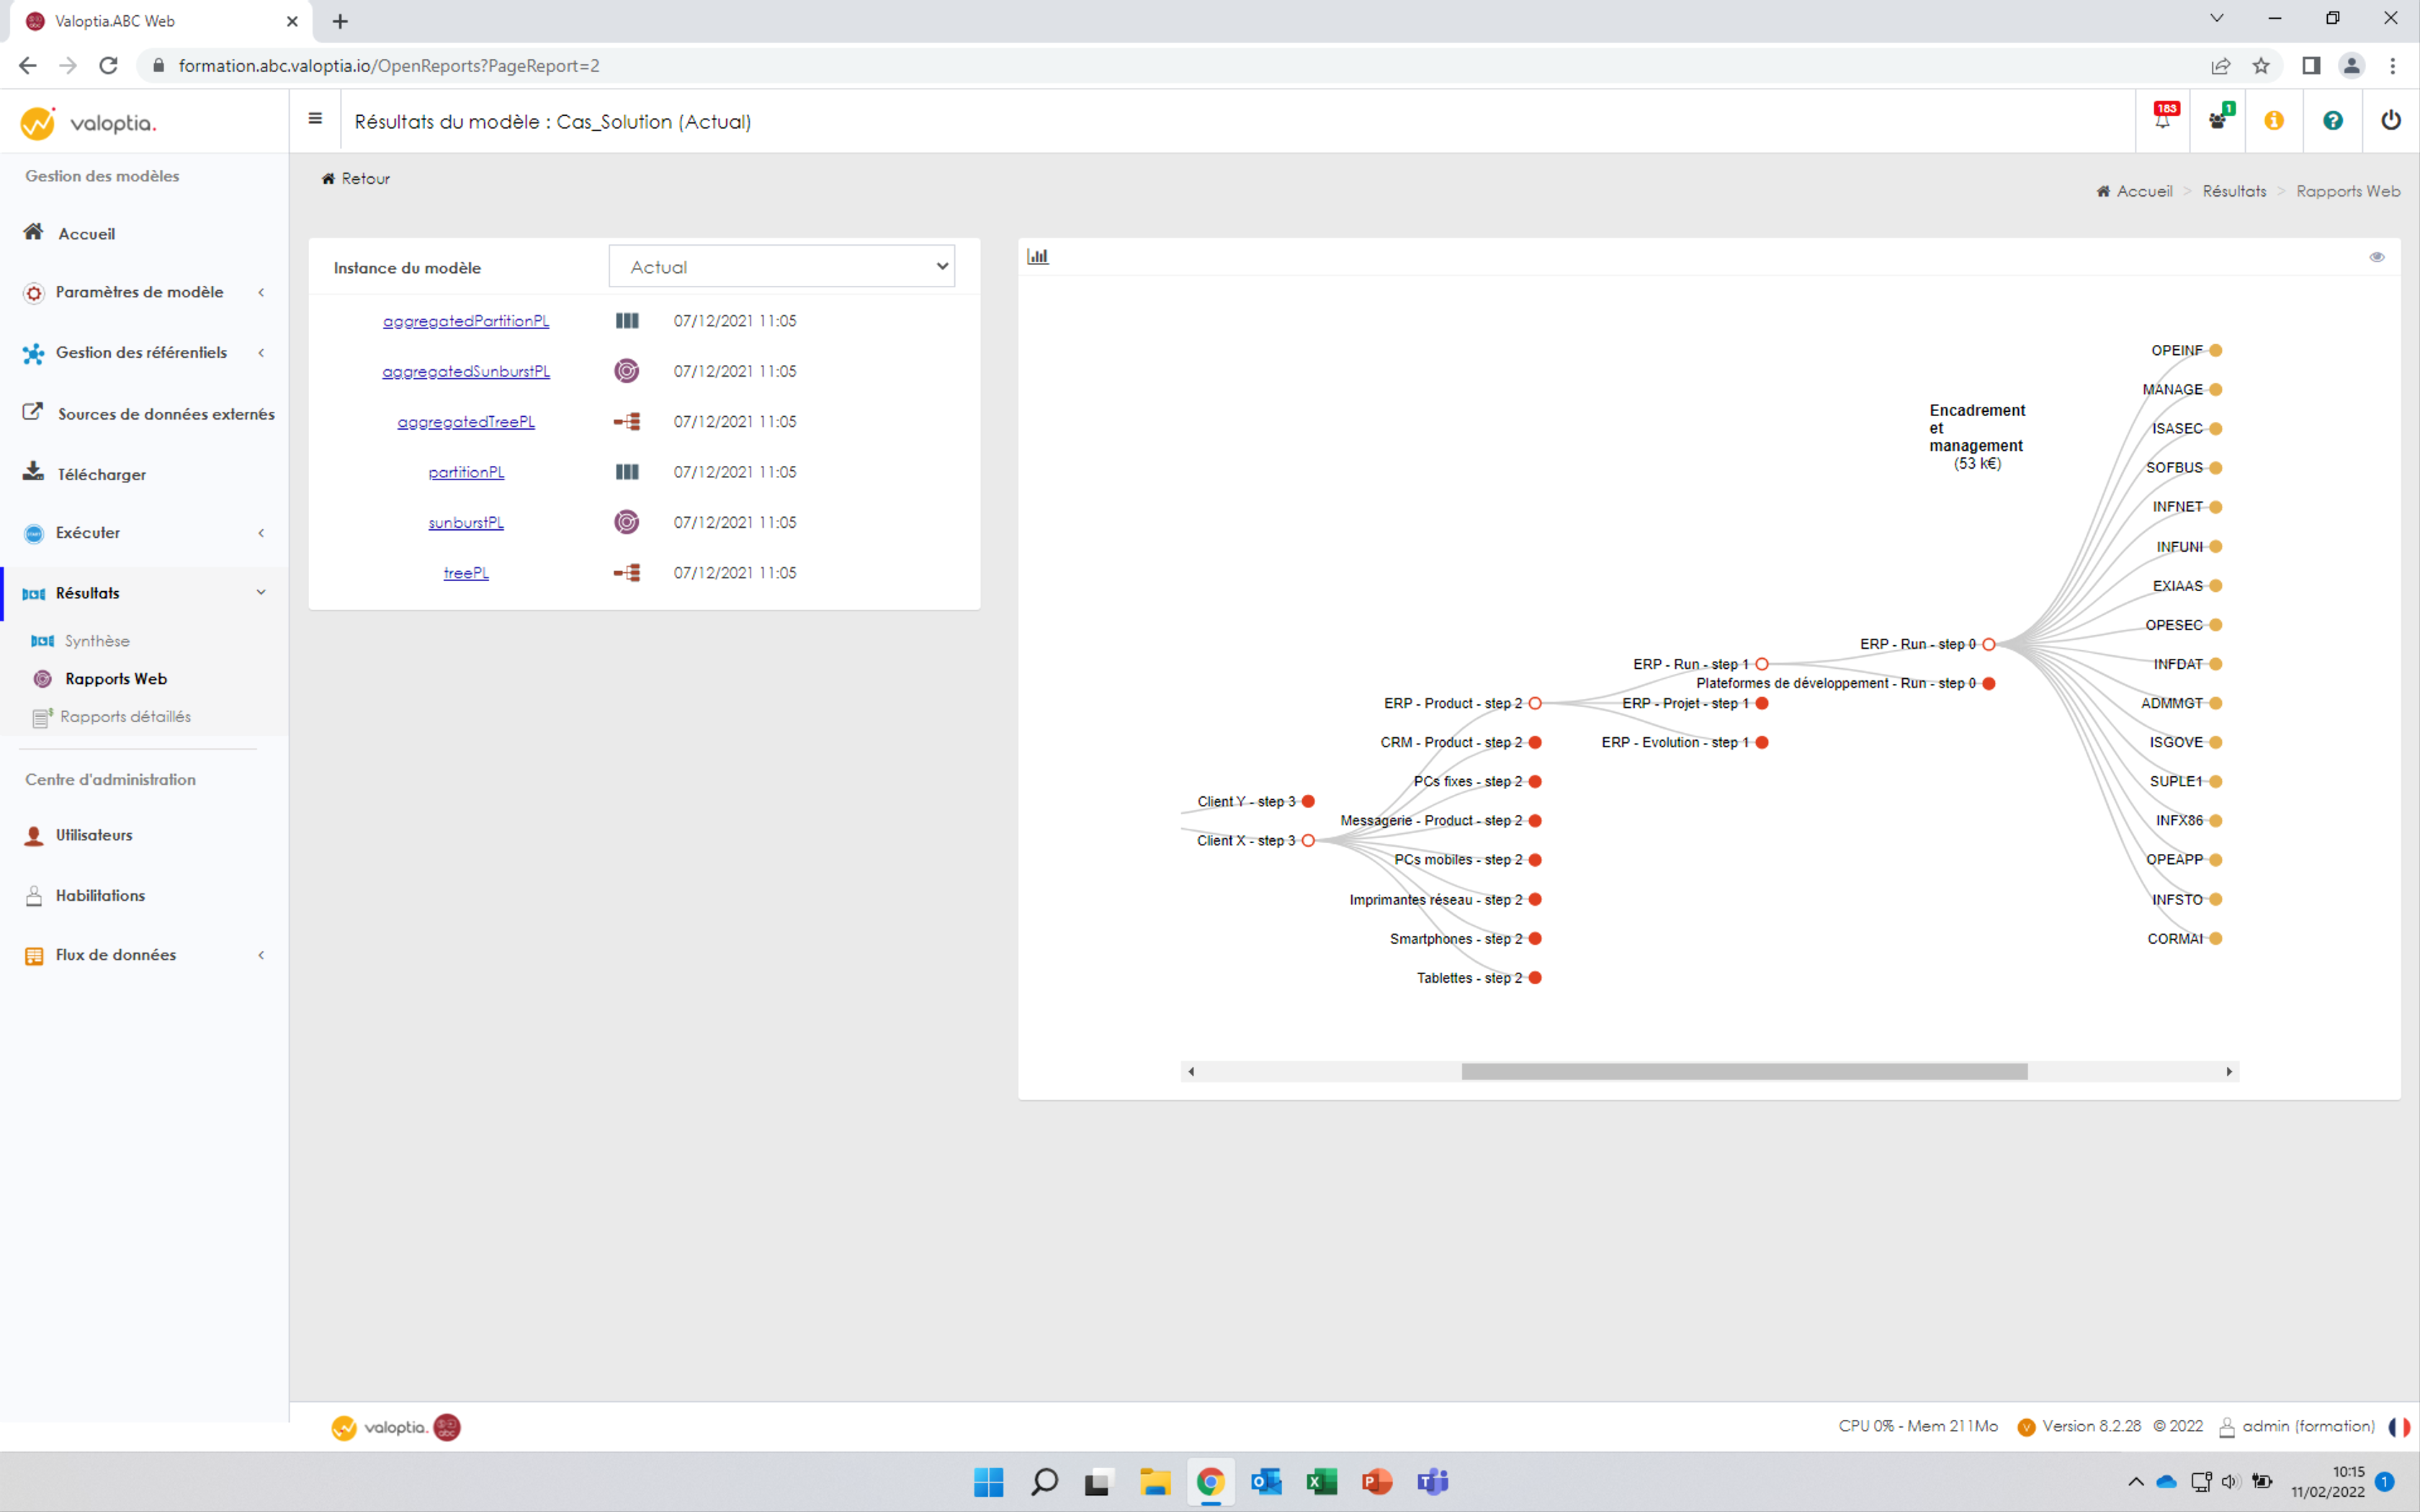Viewport: 2420px width, 1512px height.
Task: Click the sunburst icon beside aggregatedSunburstPL
Action: coord(627,370)
